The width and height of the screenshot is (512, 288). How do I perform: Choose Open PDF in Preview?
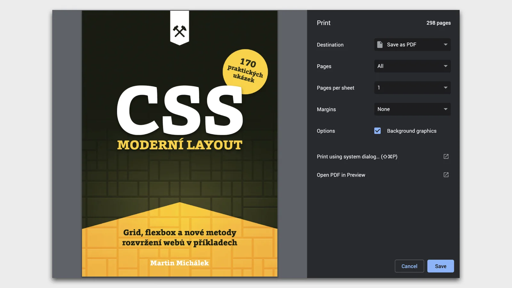pos(341,175)
